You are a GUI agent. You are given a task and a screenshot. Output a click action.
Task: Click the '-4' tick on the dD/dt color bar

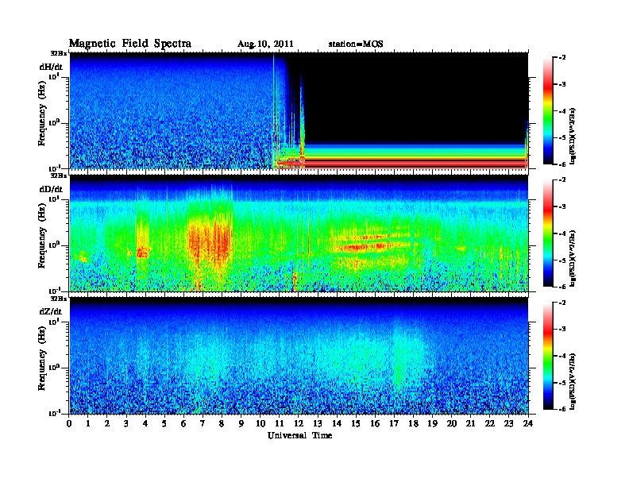click(x=562, y=233)
